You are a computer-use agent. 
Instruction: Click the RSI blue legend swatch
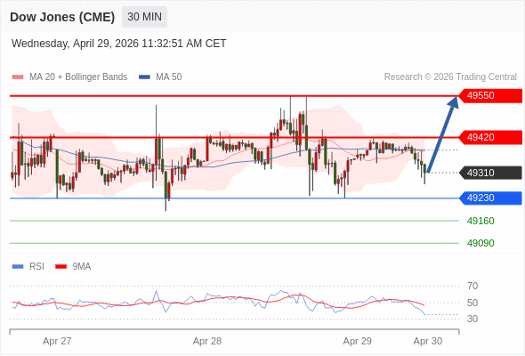click(x=18, y=267)
